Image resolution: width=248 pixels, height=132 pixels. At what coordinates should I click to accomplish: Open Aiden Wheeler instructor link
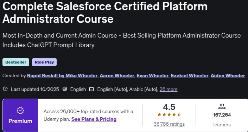228,76
